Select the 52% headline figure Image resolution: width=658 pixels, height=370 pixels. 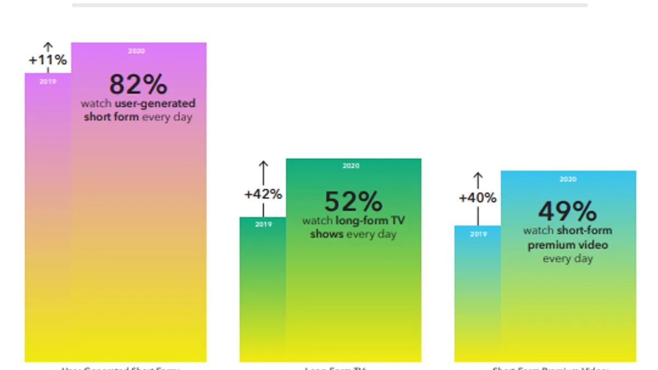point(353,201)
